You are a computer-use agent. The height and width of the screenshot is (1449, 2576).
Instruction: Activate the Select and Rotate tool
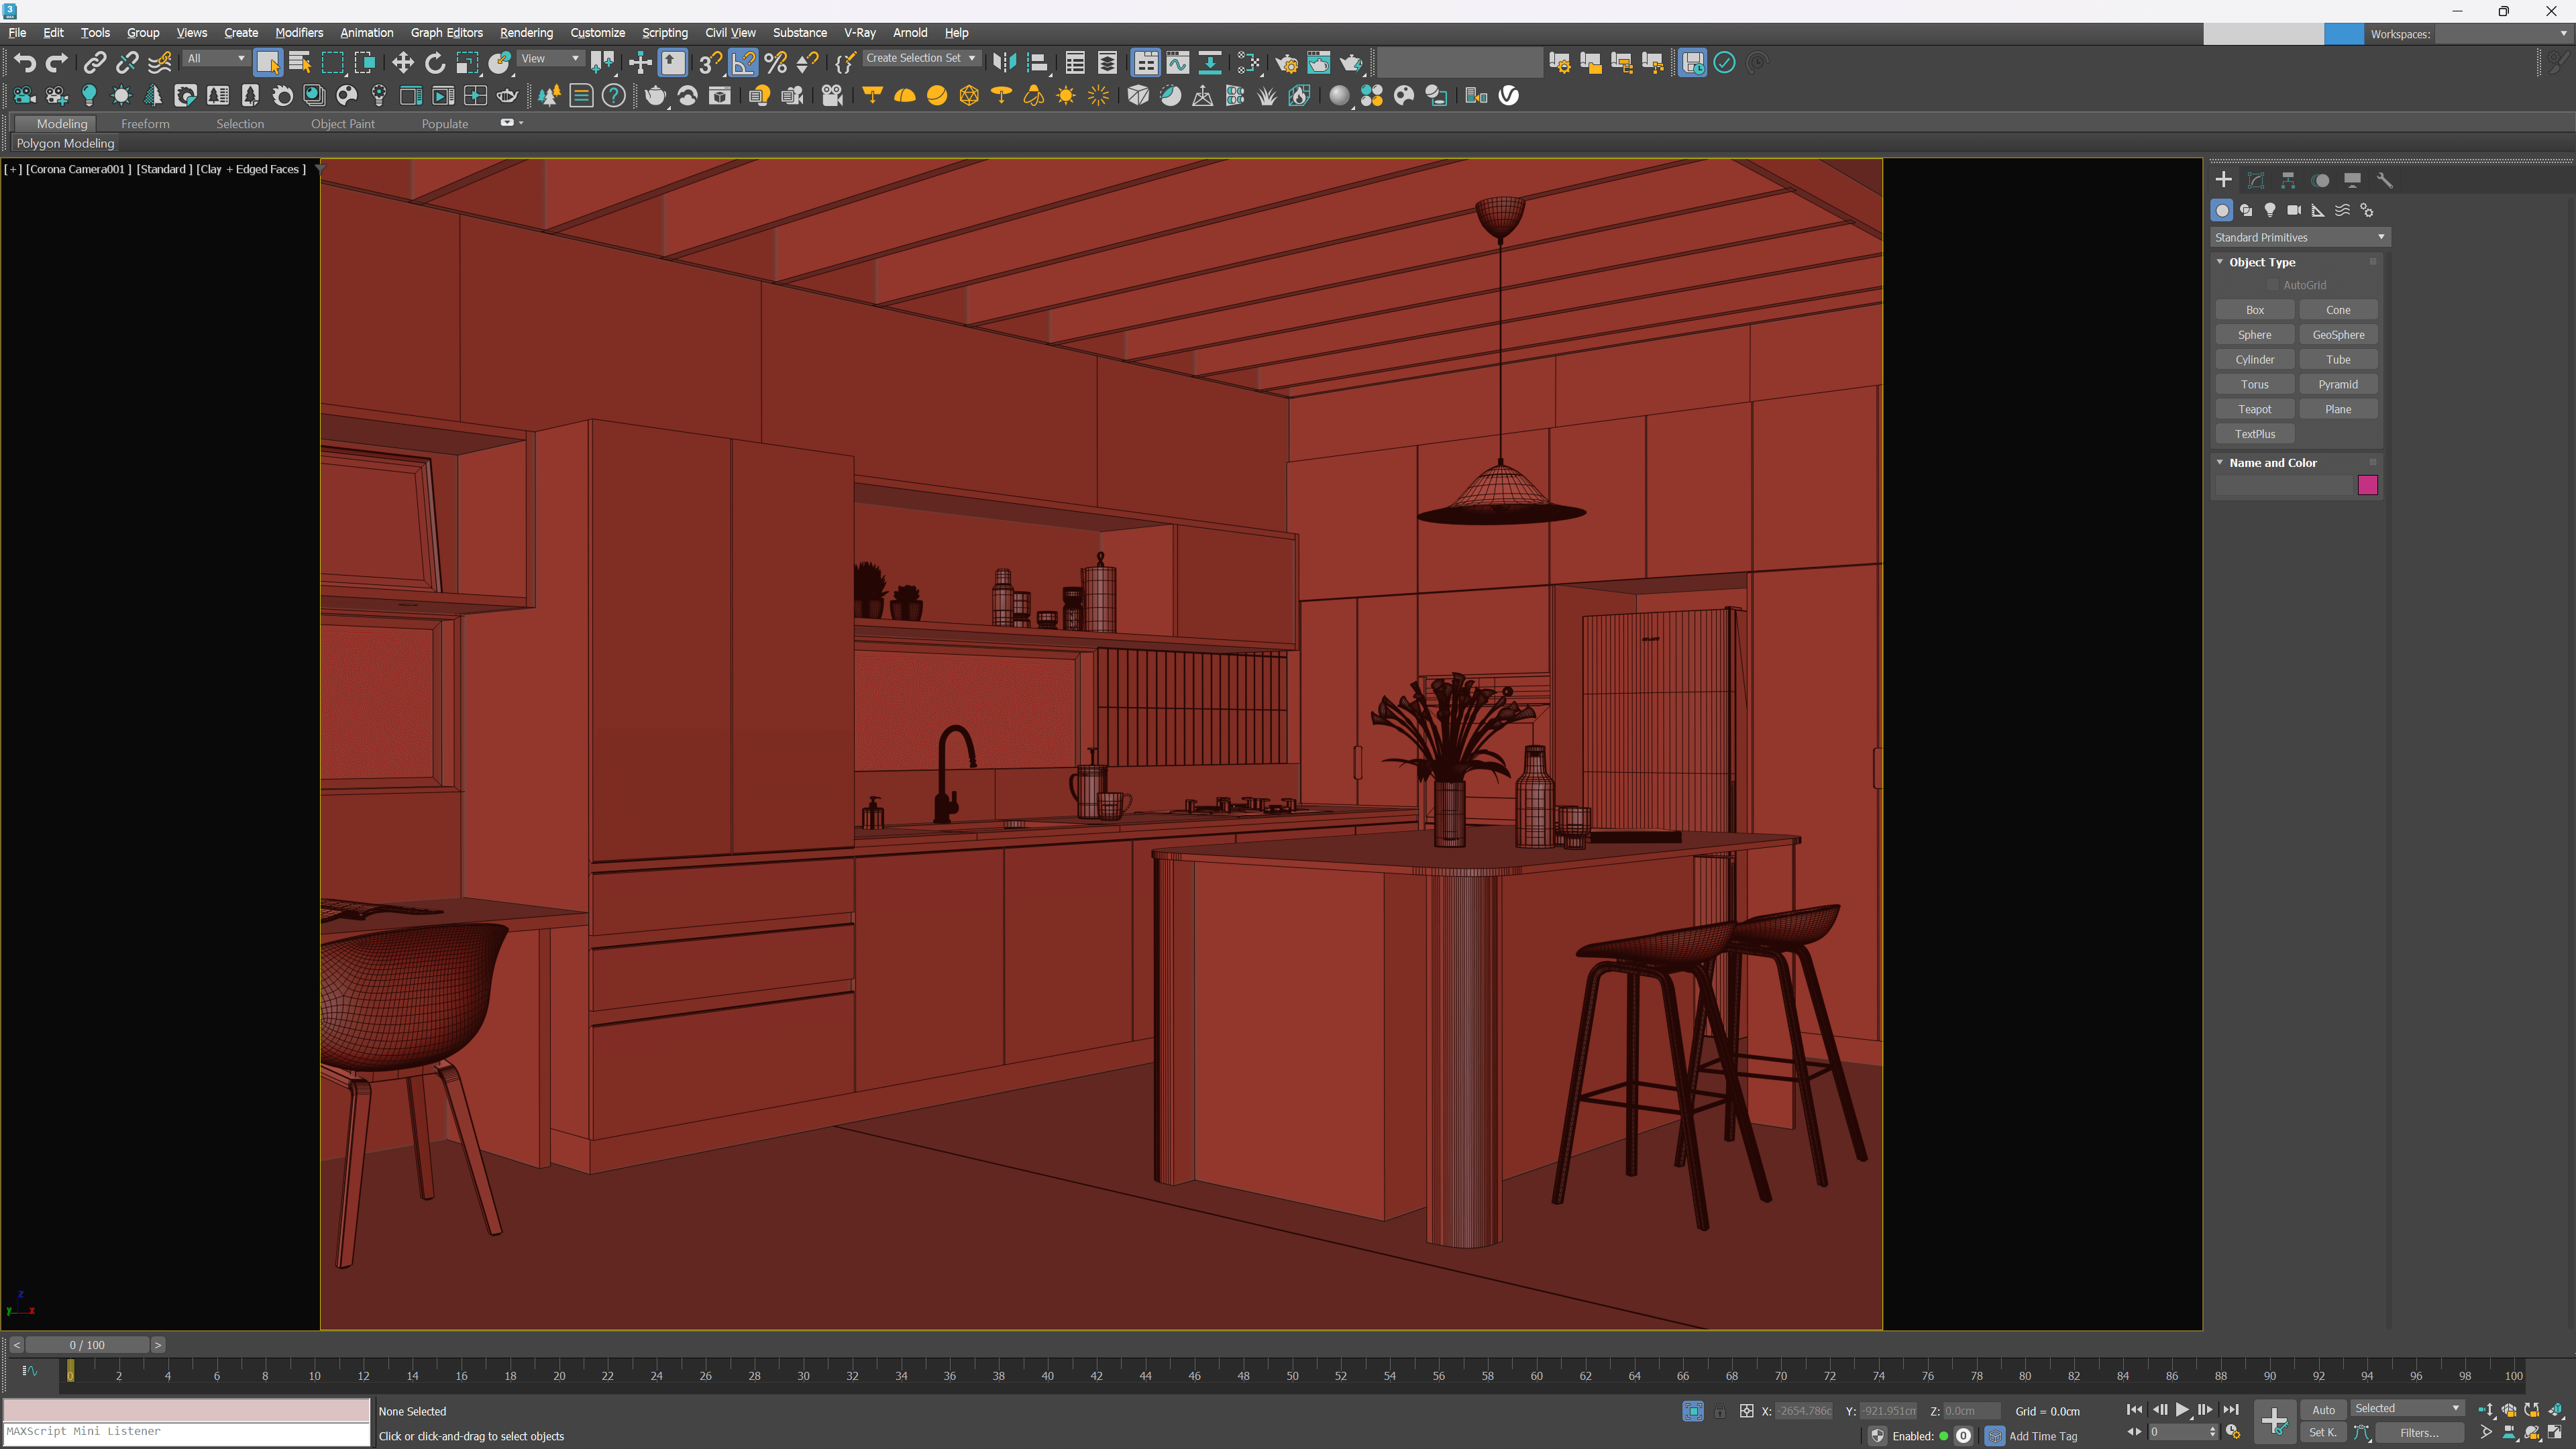pyautogui.click(x=435, y=63)
